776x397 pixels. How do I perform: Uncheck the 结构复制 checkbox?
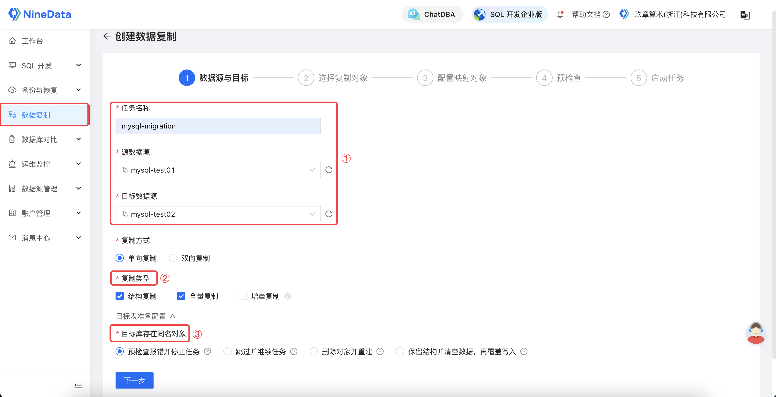point(120,296)
